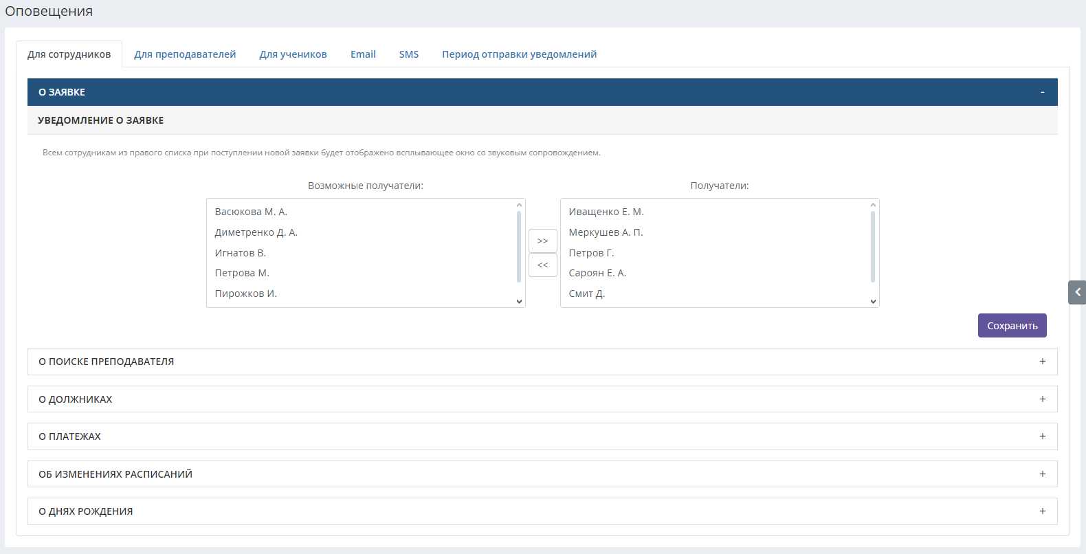Click up arrow of recipients list scrollbar
Viewport: 1086px width, 554px height.
(x=873, y=205)
